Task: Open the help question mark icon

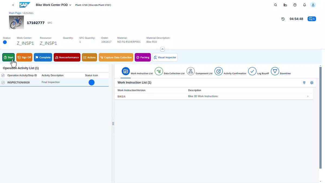Action: pos(295,5)
